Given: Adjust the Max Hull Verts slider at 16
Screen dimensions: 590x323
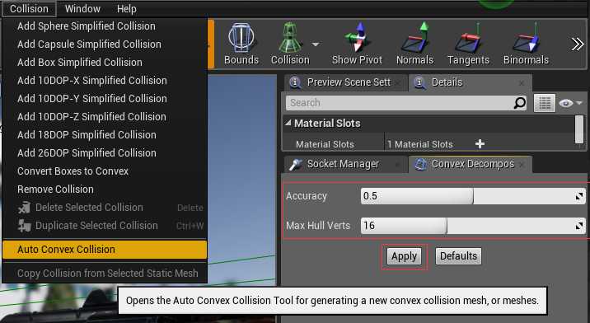Looking at the screenshot, I should coord(473,225).
